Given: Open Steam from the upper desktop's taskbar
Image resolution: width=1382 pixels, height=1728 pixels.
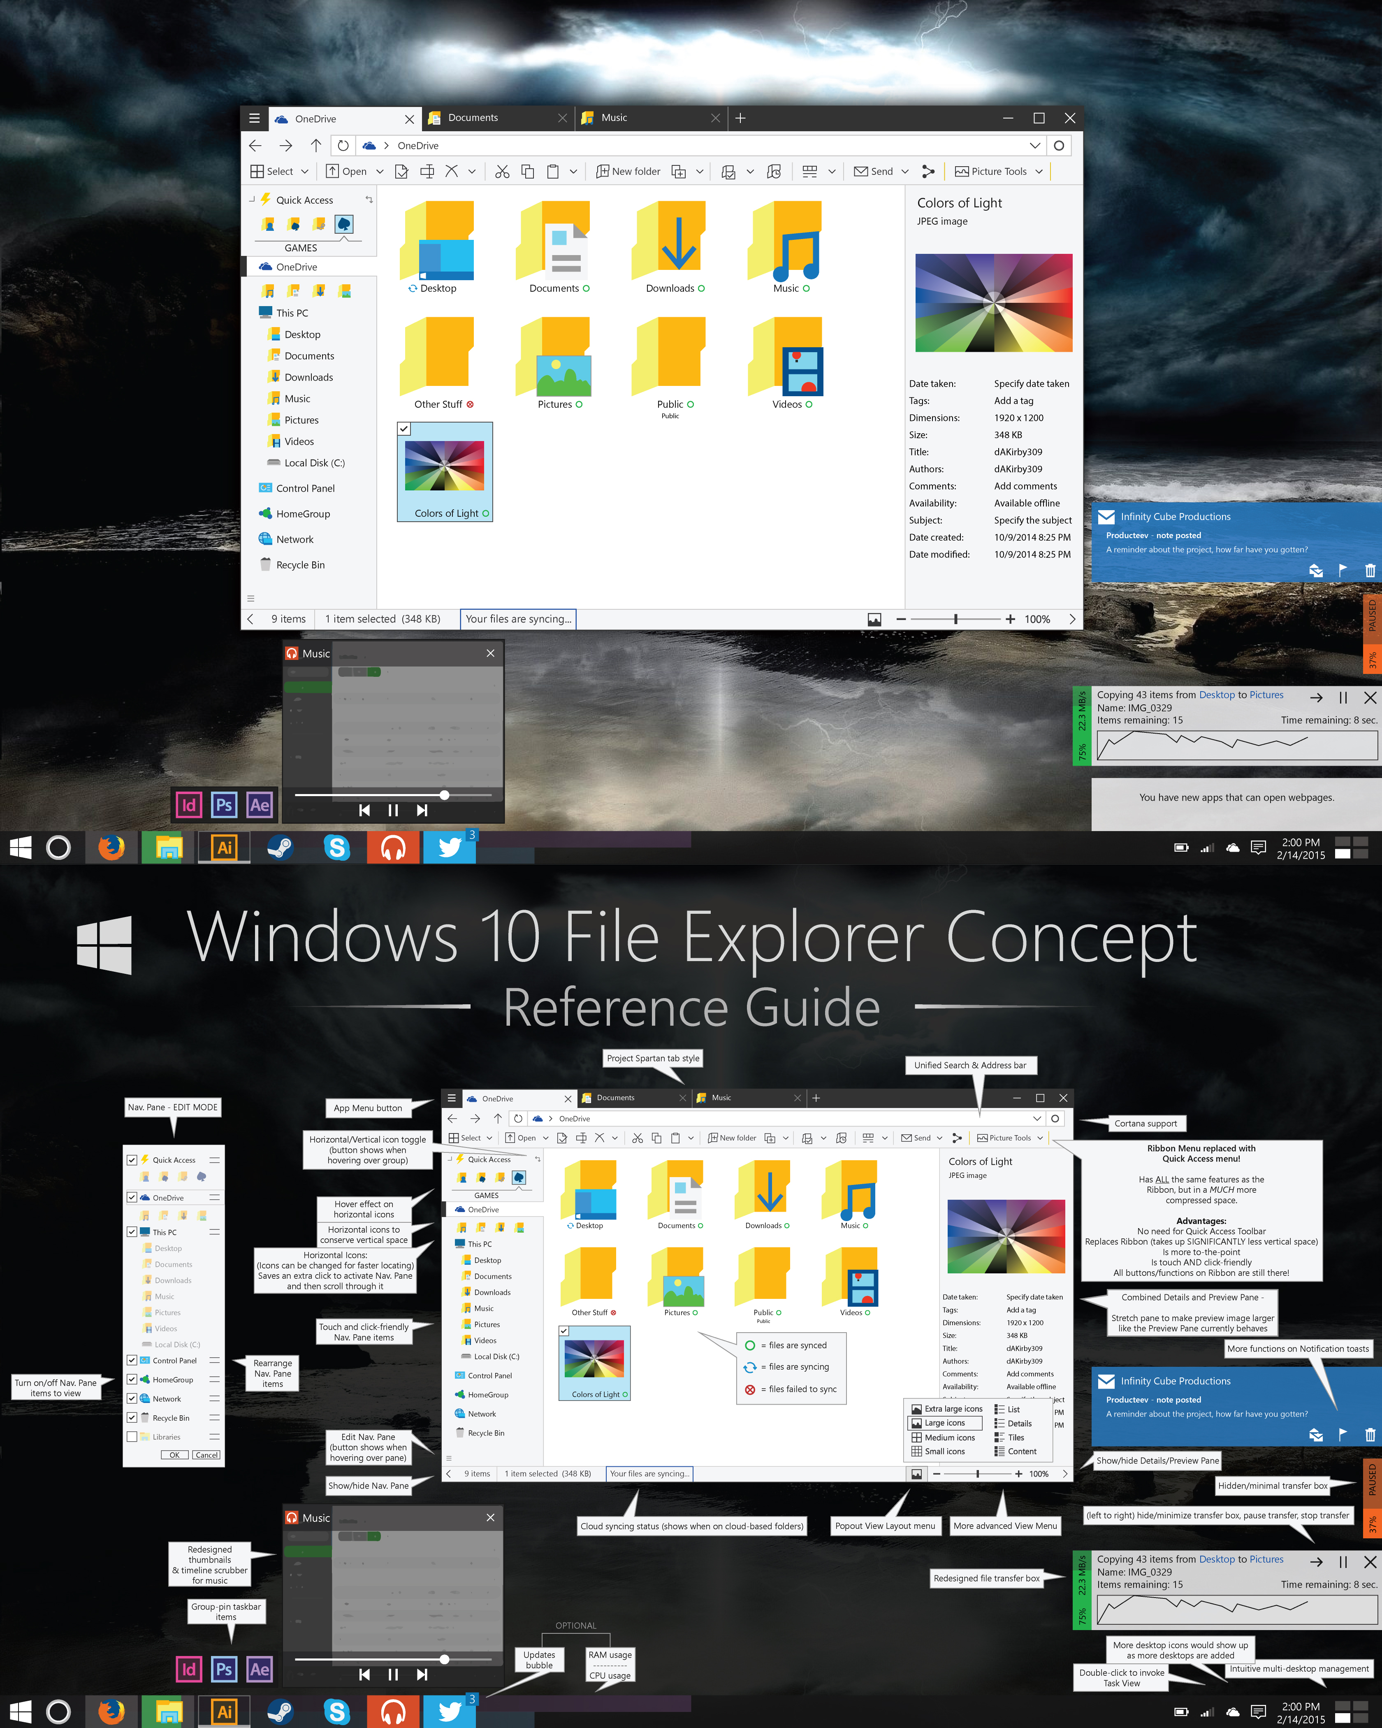Looking at the screenshot, I should pyautogui.click(x=280, y=847).
